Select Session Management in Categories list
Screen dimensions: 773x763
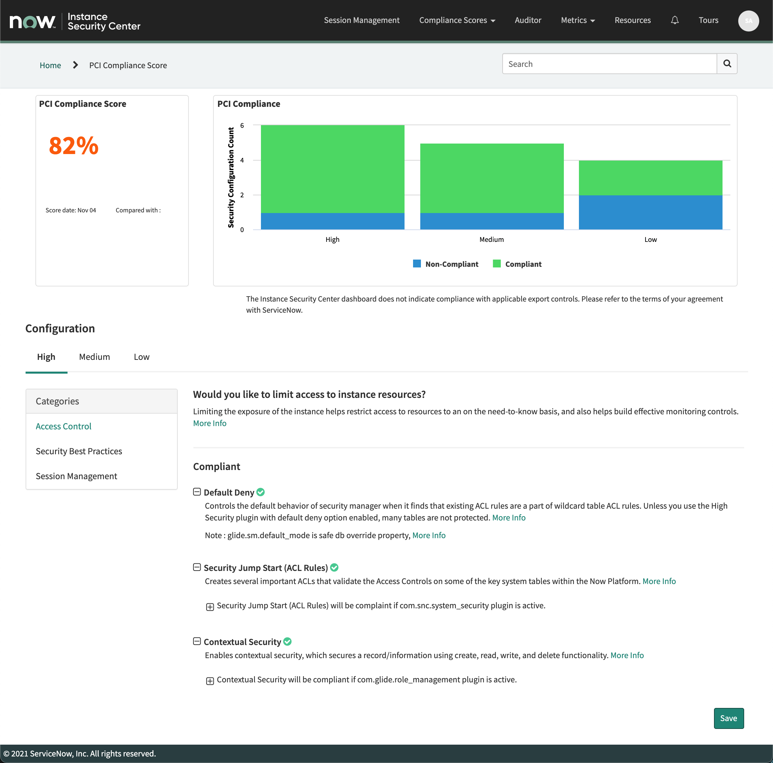click(x=76, y=476)
